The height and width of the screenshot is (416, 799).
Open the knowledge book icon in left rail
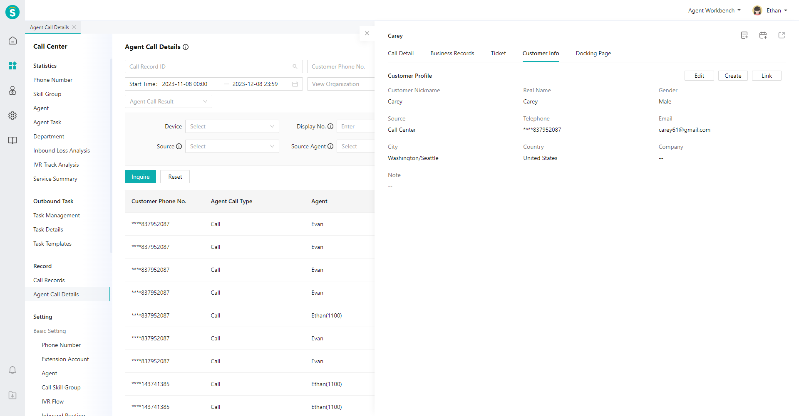click(x=12, y=140)
